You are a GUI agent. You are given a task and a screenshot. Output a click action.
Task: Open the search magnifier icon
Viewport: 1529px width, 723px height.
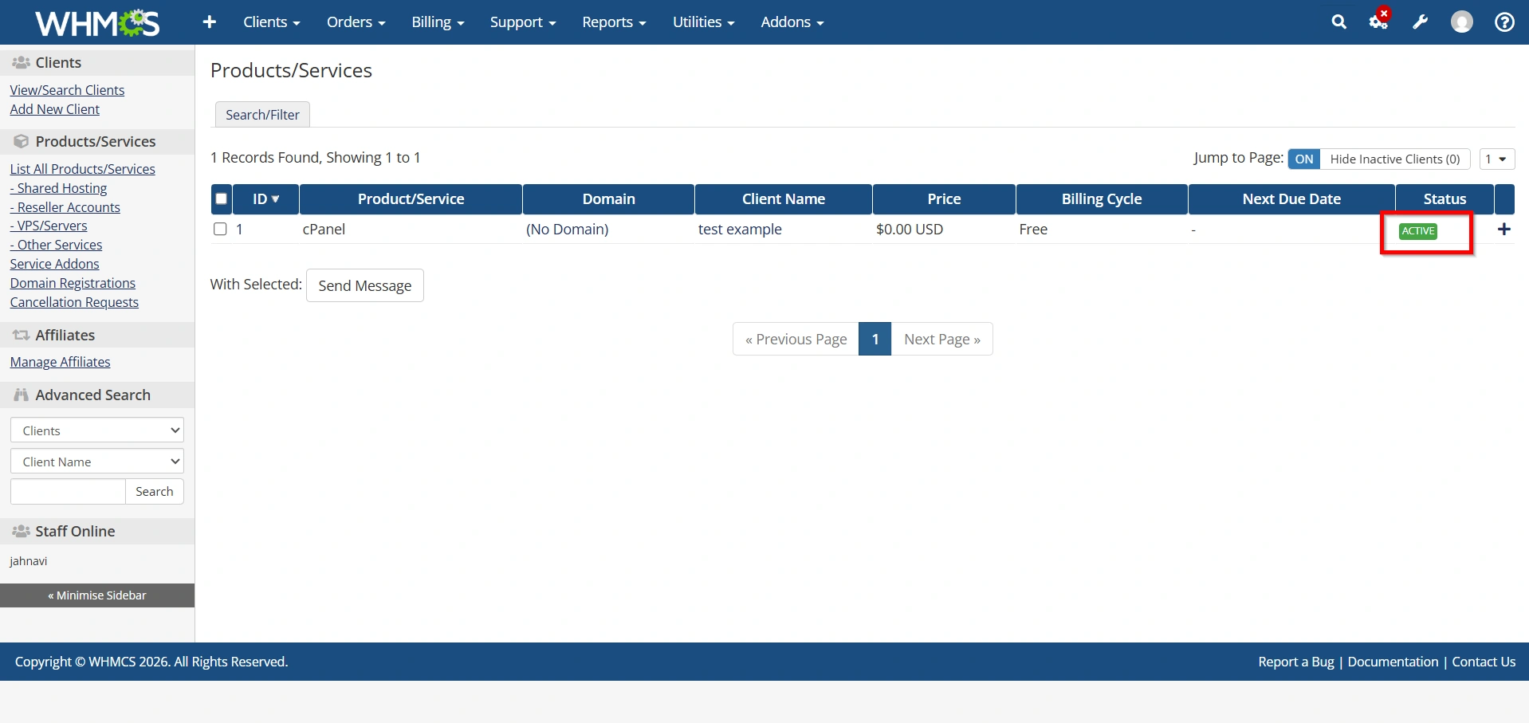(1338, 22)
